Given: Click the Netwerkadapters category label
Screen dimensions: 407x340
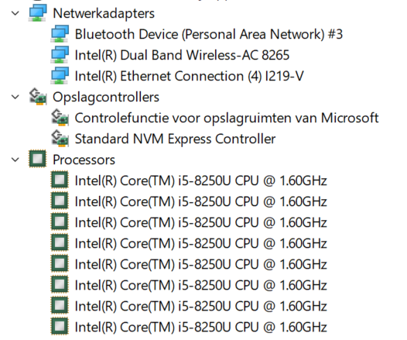Looking at the screenshot, I should coord(104,13).
